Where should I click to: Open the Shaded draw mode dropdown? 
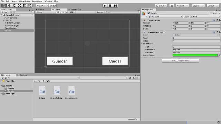[x=45, y=12]
